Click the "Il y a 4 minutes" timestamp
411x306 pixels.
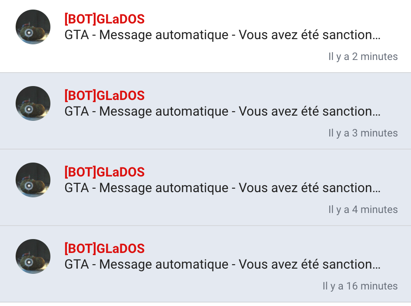[x=363, y=210]
